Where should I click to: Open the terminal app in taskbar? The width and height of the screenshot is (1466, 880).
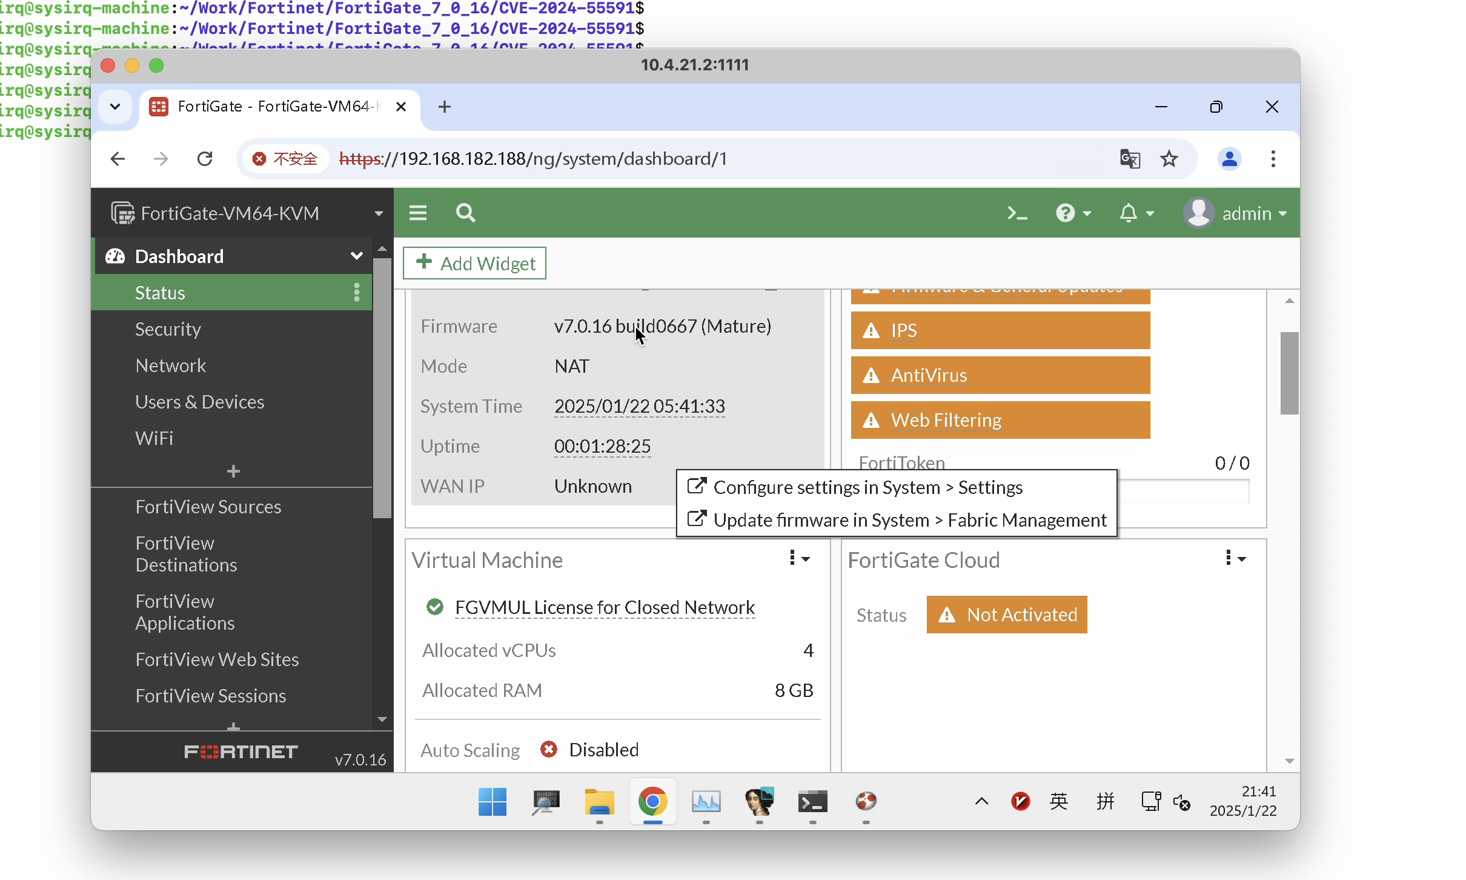coord(812,802)
